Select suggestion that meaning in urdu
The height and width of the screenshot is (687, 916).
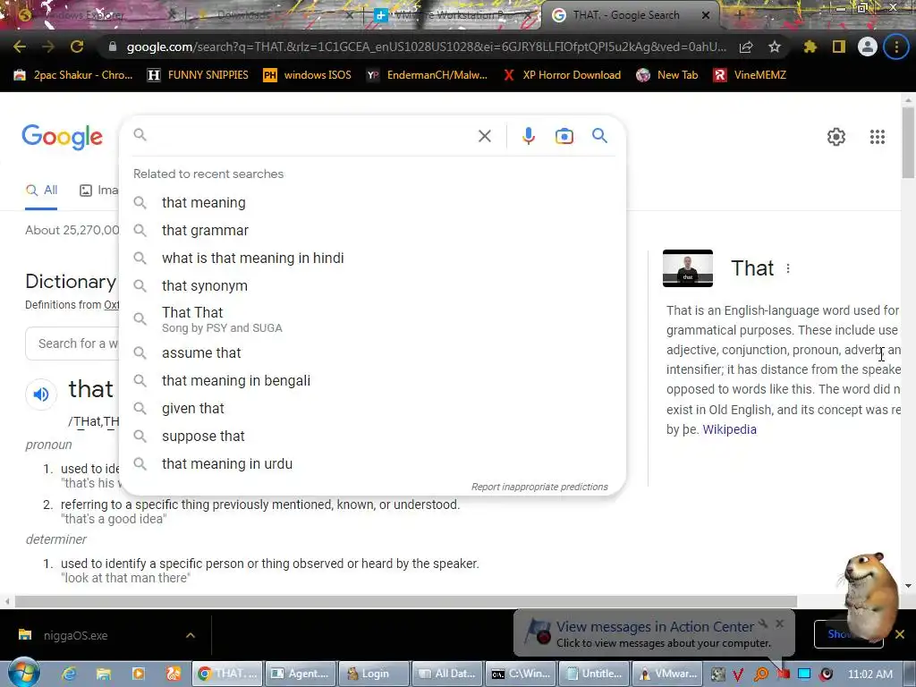click(x=372, y=464)
